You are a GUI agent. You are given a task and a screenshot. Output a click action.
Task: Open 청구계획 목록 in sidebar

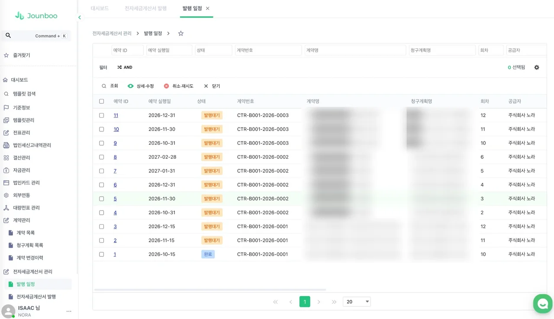(x=30, y=246)
